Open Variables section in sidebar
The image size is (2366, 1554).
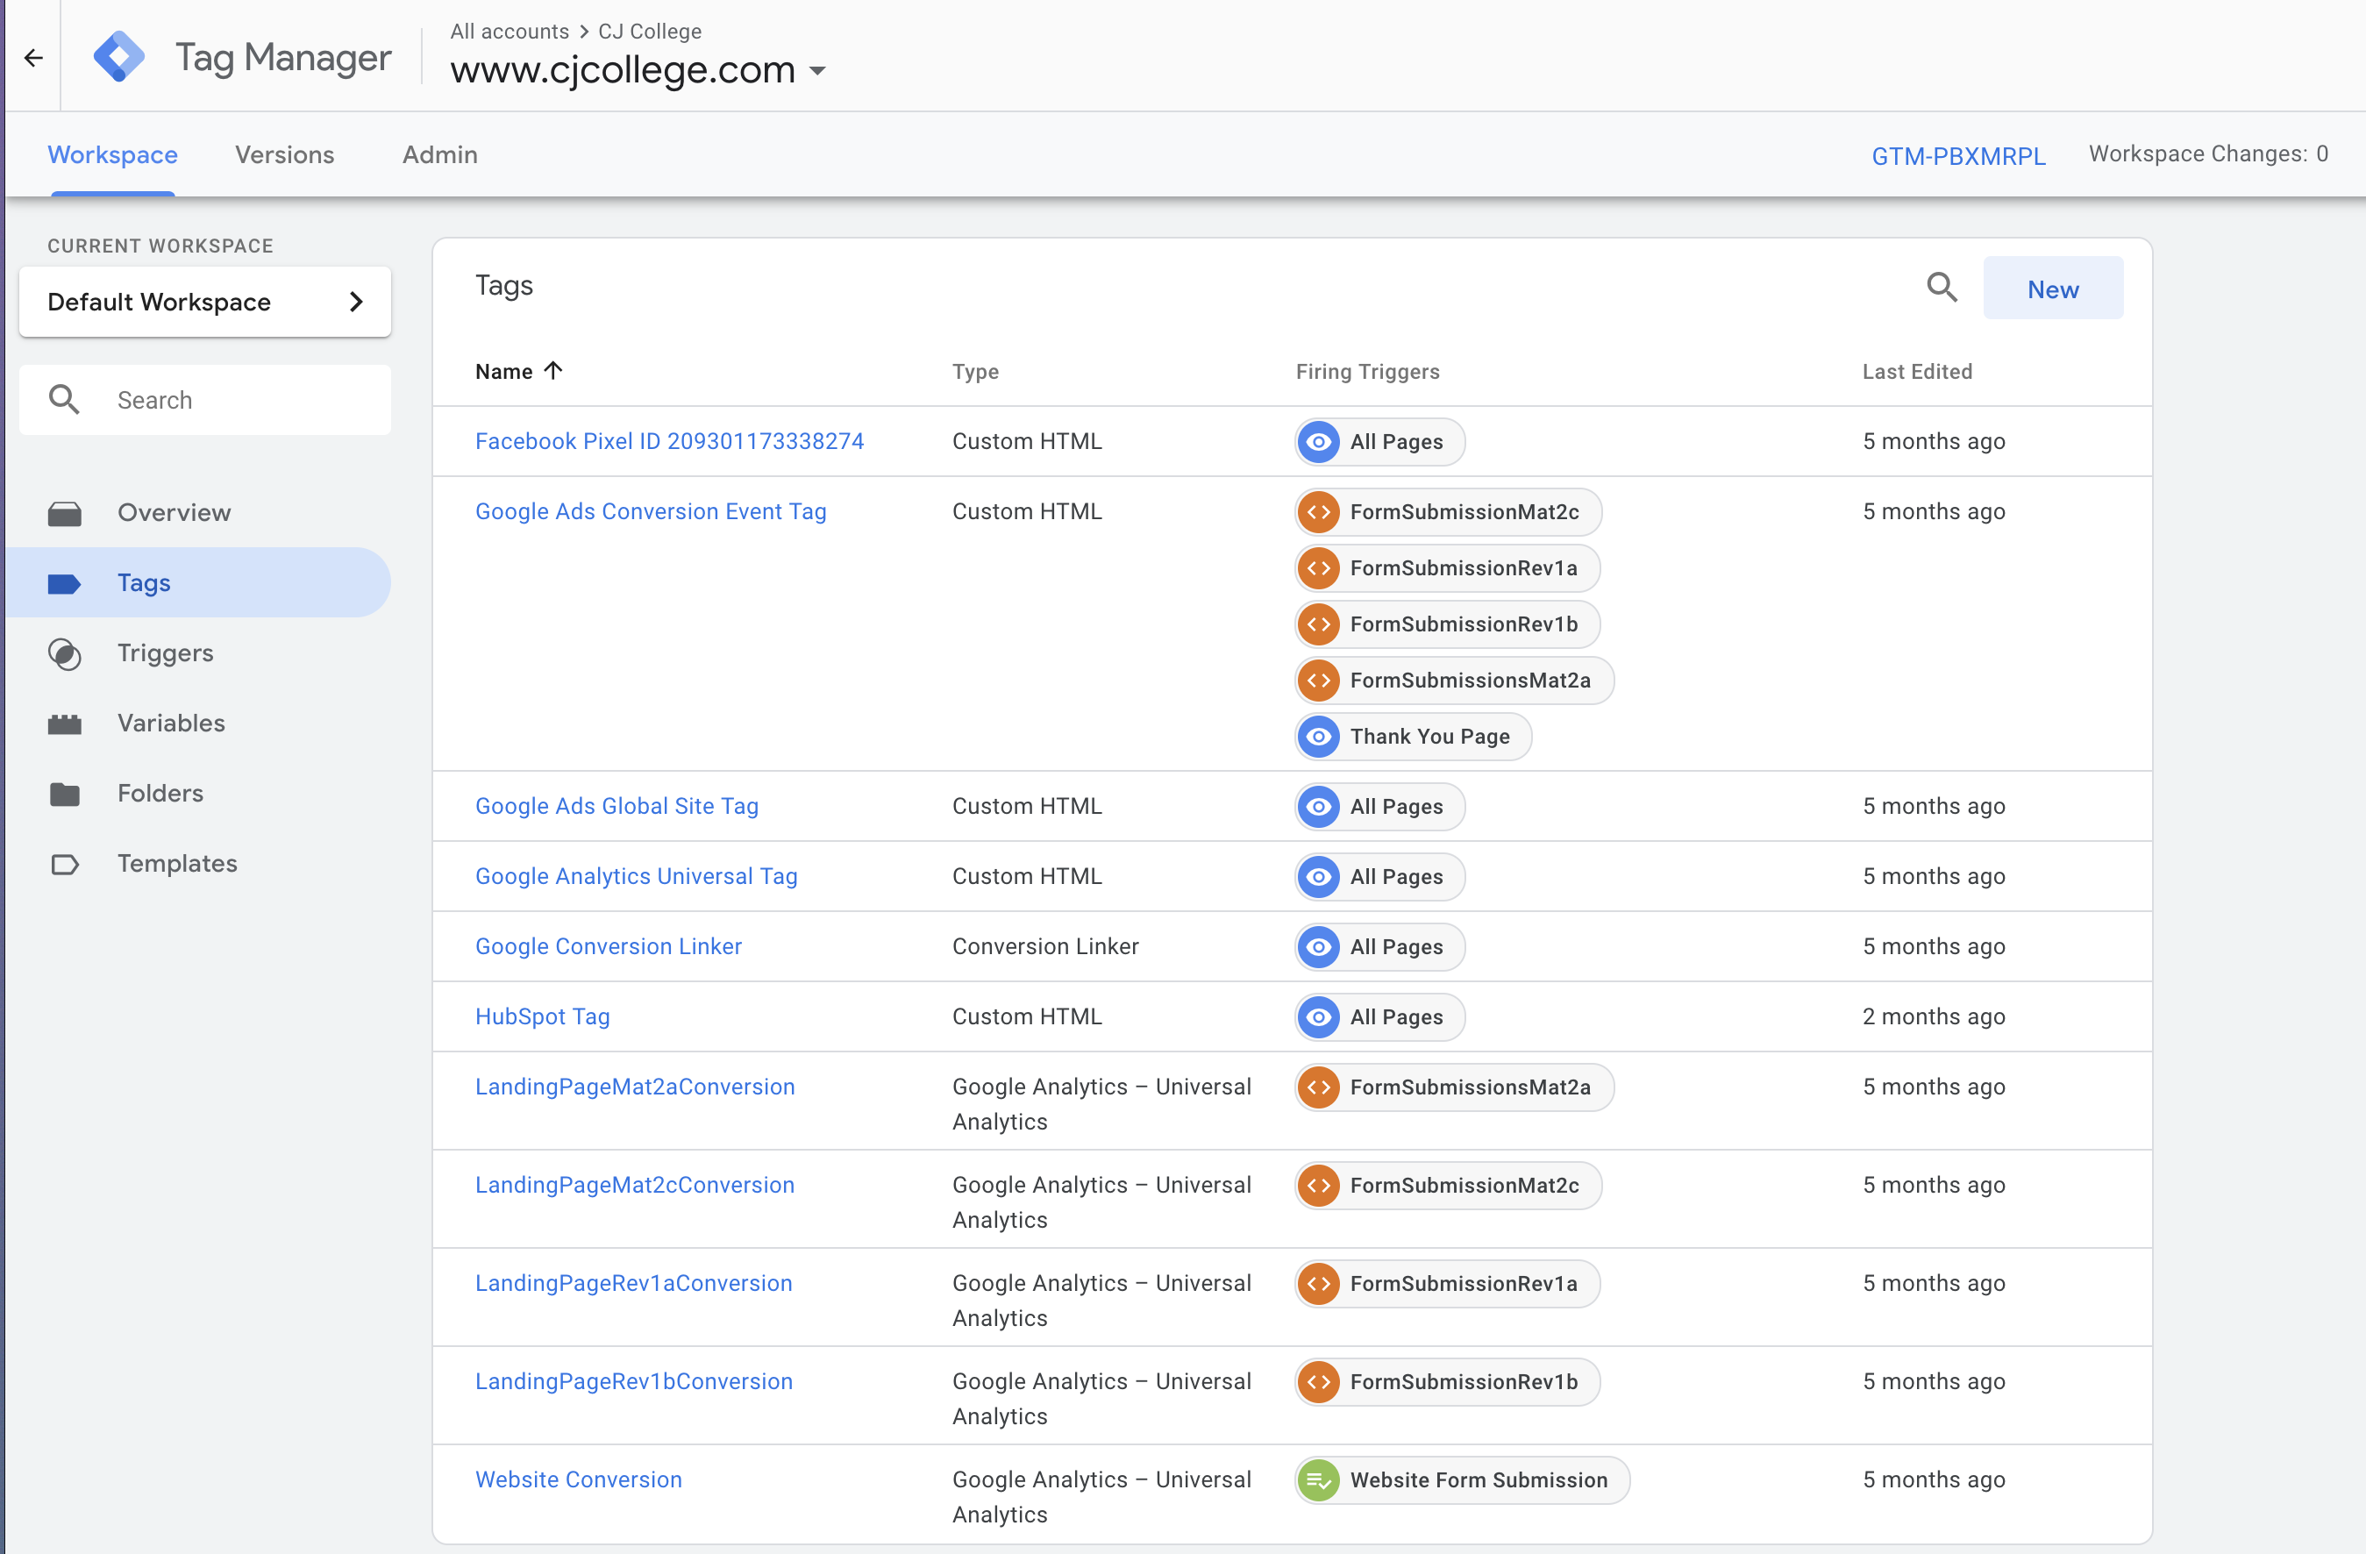(x=171, y=723)
